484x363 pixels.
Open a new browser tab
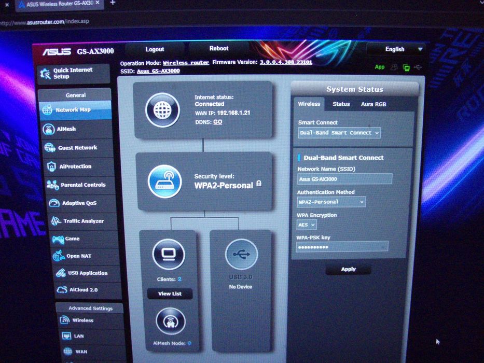coord(113,3)
